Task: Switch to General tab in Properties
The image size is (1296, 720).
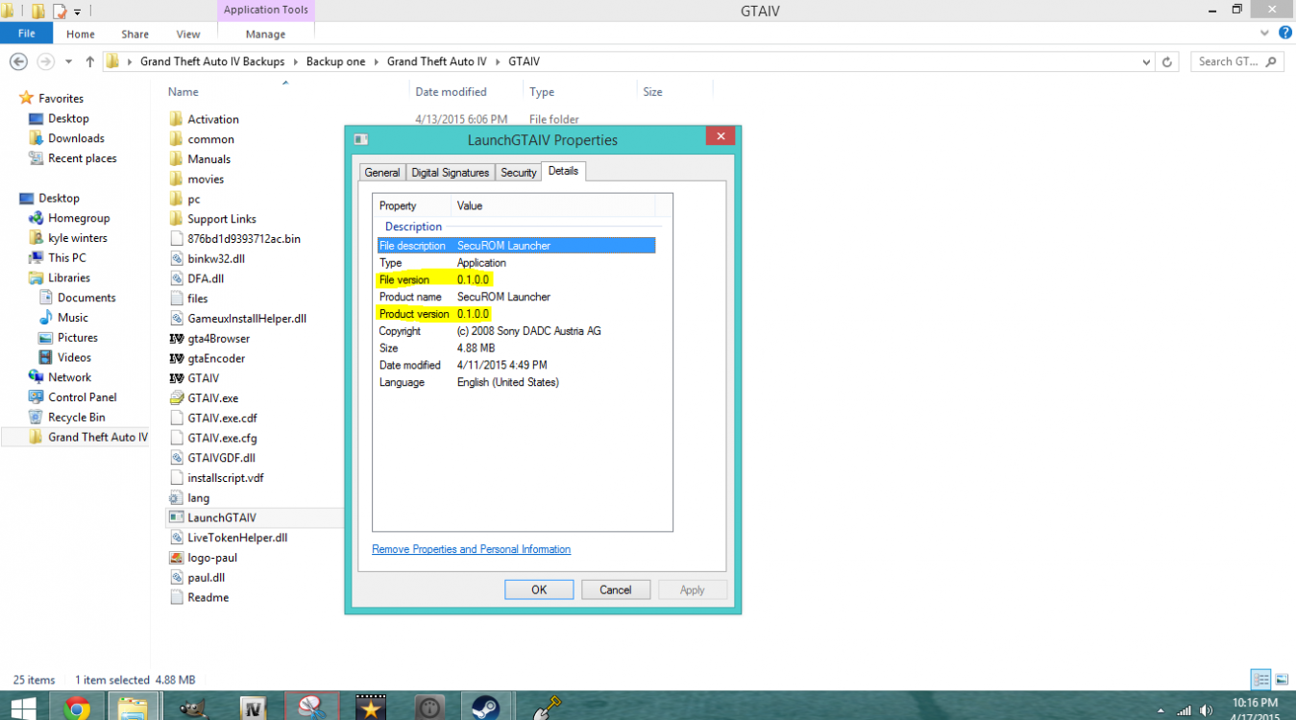Action: tap(382, 173)
